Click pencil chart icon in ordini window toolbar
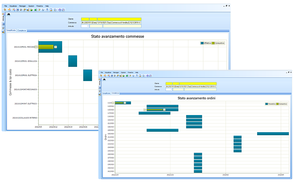 click(120, 75)
